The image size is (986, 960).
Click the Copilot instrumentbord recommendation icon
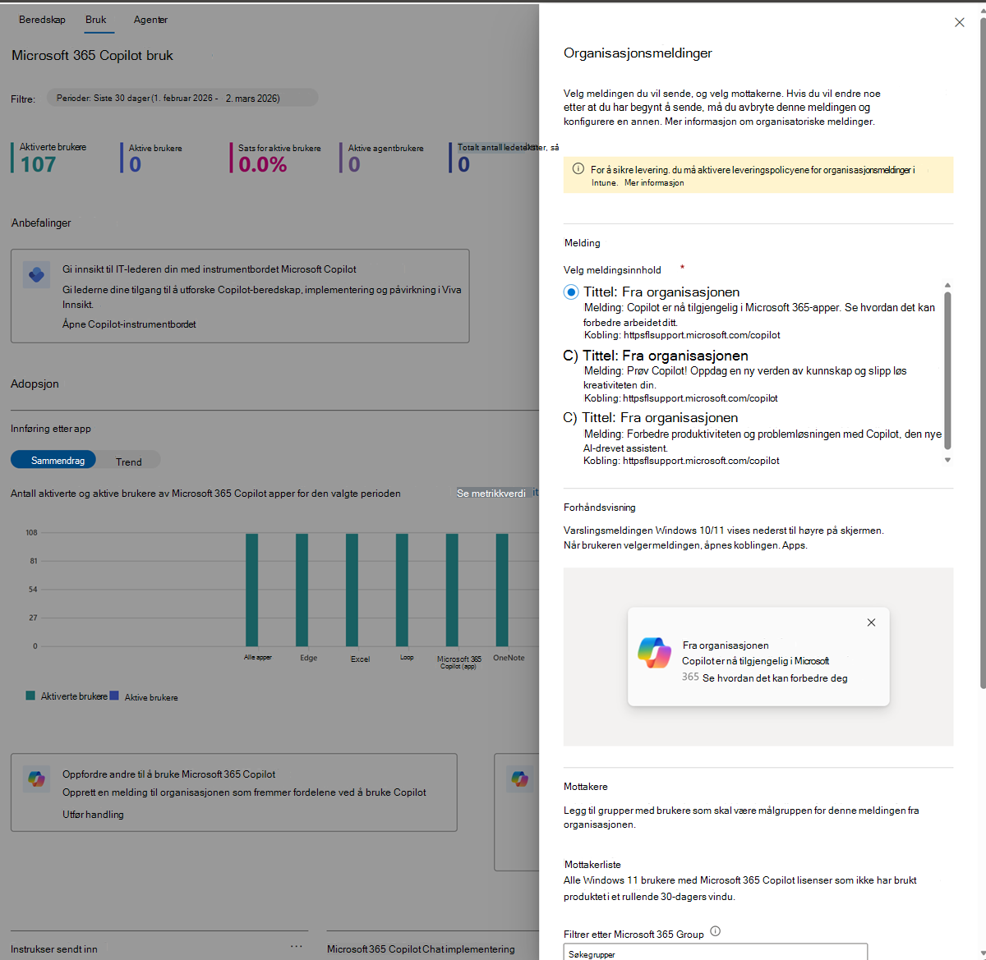36,275
